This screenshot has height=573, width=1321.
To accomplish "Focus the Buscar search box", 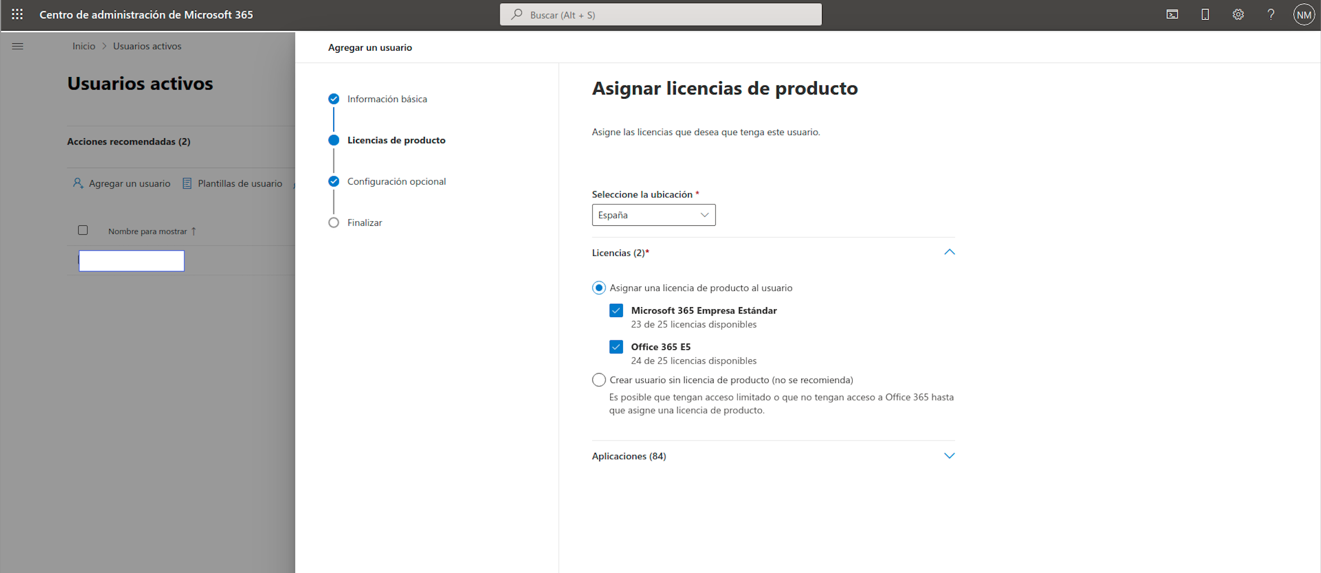I will (660, 15).
